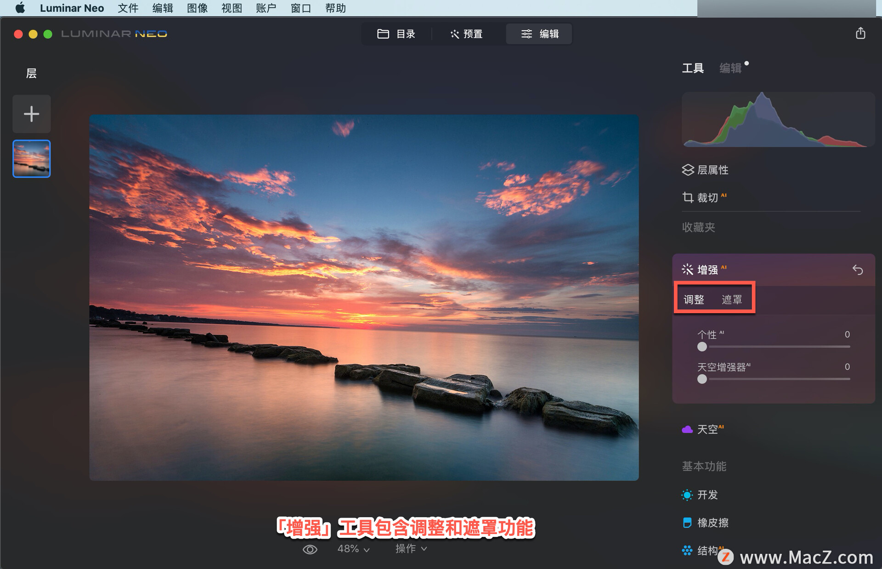
Task: Open the 图像 menu
Action: click(x=197, y=8)
